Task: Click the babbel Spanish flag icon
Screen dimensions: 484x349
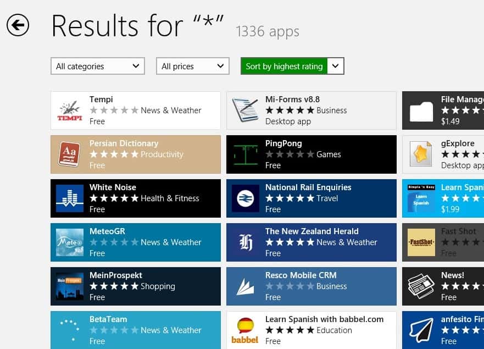Action: point(246,327)
